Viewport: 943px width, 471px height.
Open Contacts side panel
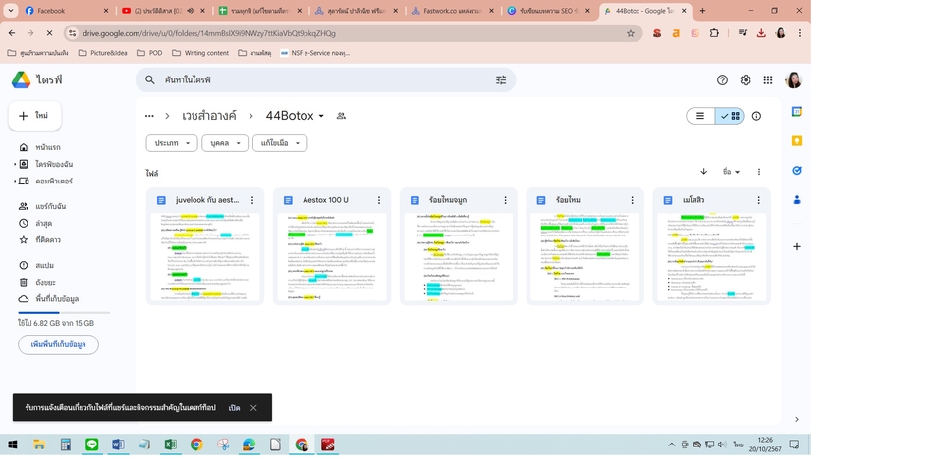797,199
